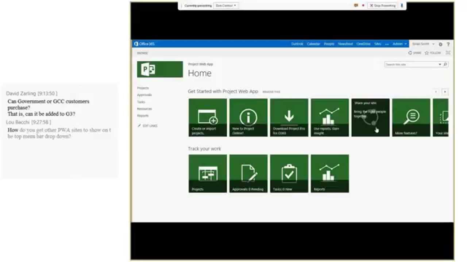Open the Projects tile under Track your work
The height and width of the screenshot is (262, 467).
click(x=208, y=174)
